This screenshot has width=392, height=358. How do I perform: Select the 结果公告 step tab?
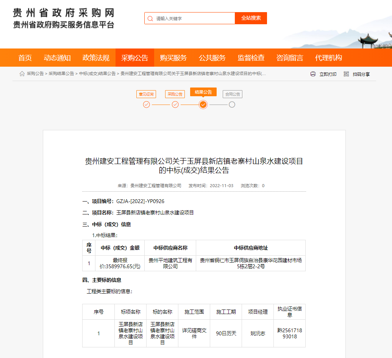(x=203, y=92)
